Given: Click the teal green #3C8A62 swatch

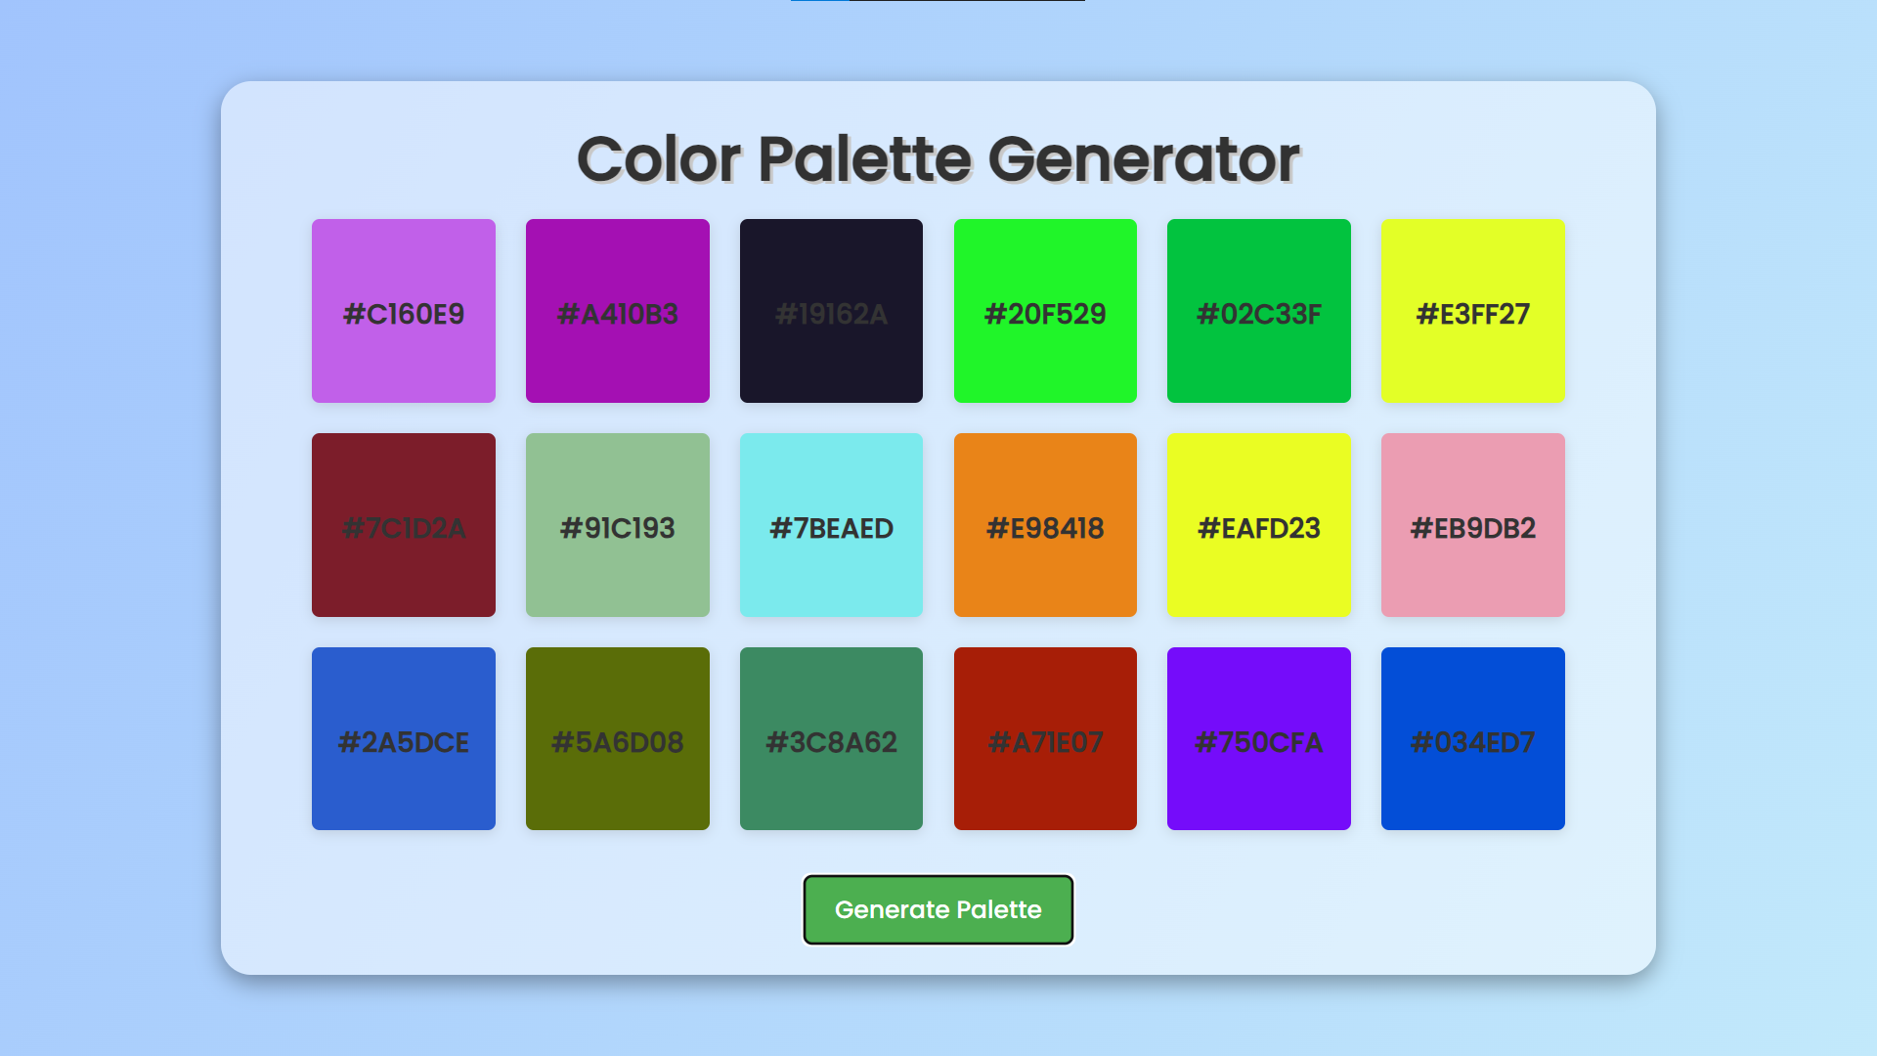Looking at the screenshot, I should click(831, 738).
